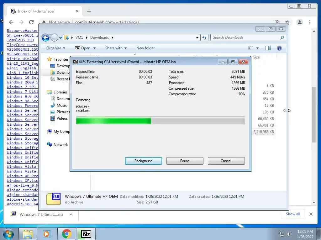Go back in Explorer Downloads window
Image resolution: width=321 pixels, height=240 pixels.
[46, 37]
